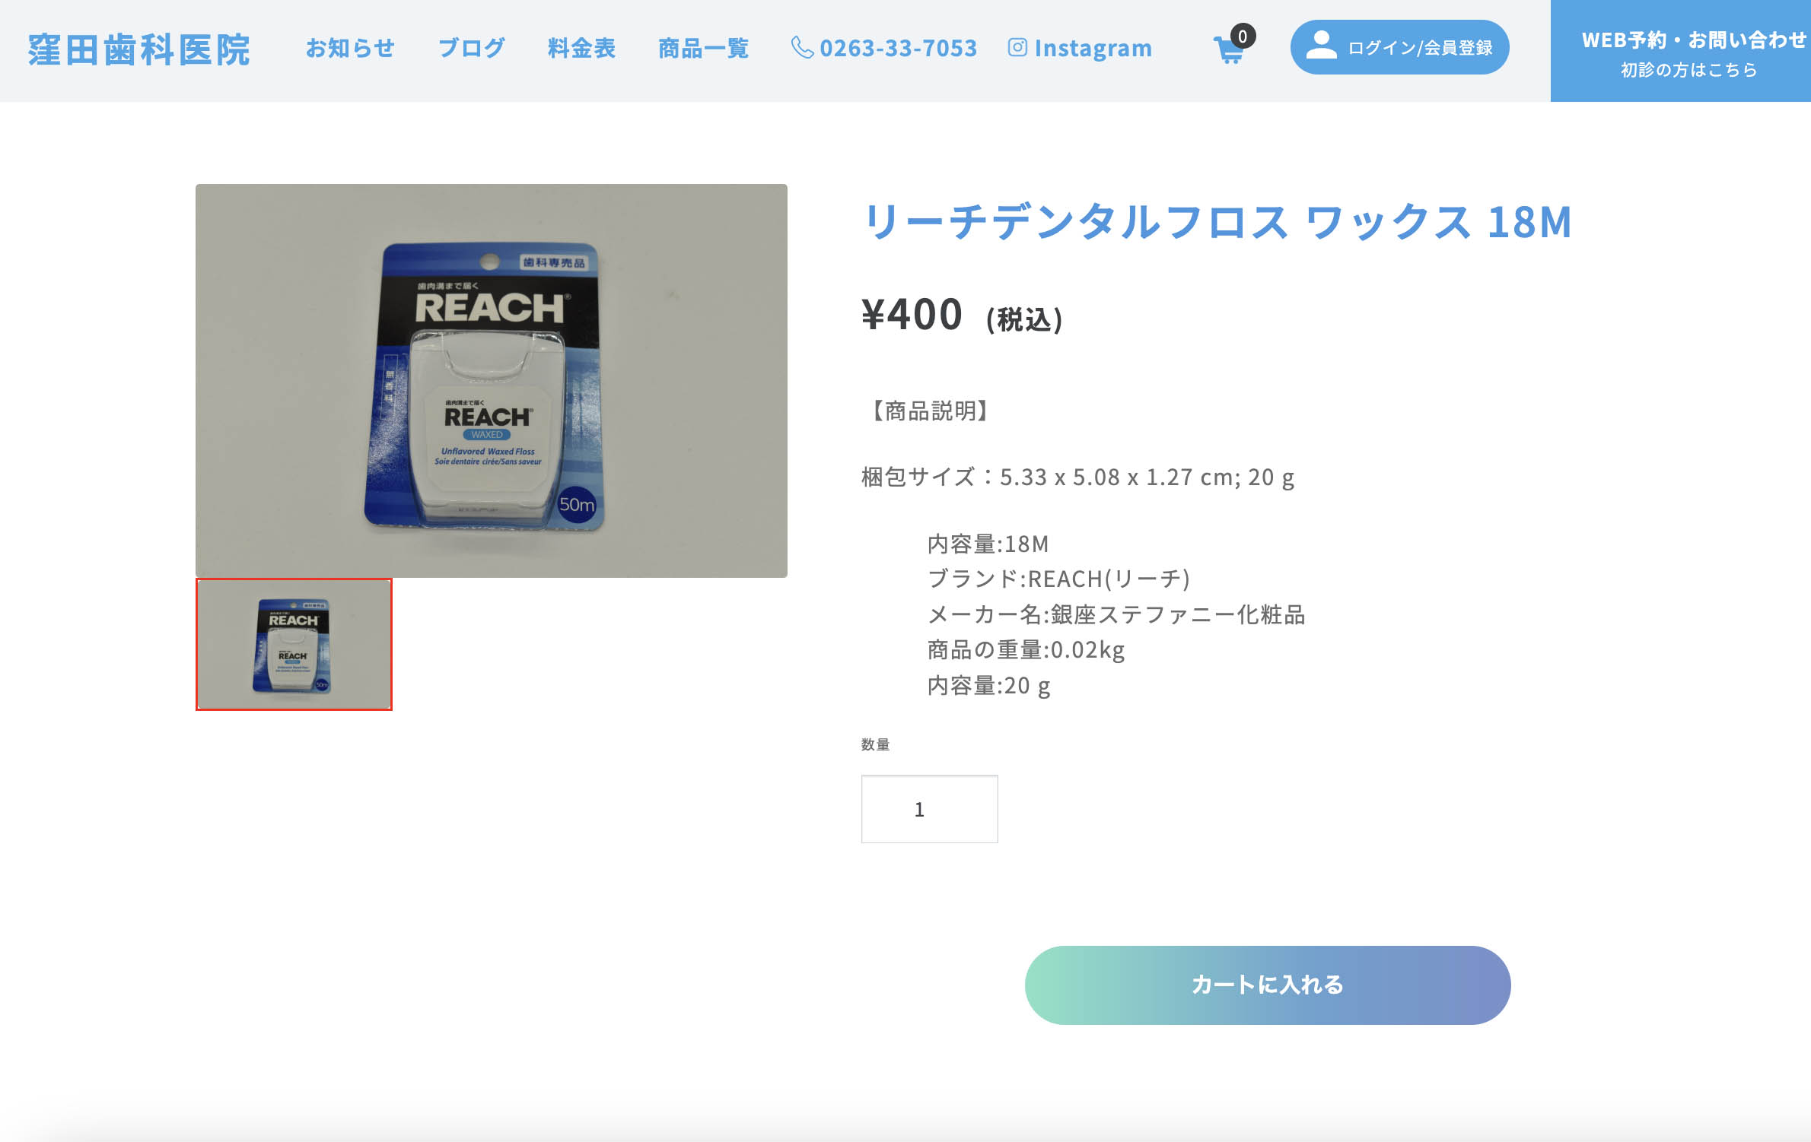Image resolution: width=1811 pixels, height=1142 pixels.
Task: Call the number 0263-33-7053 link
Action: tap(898, 48)
